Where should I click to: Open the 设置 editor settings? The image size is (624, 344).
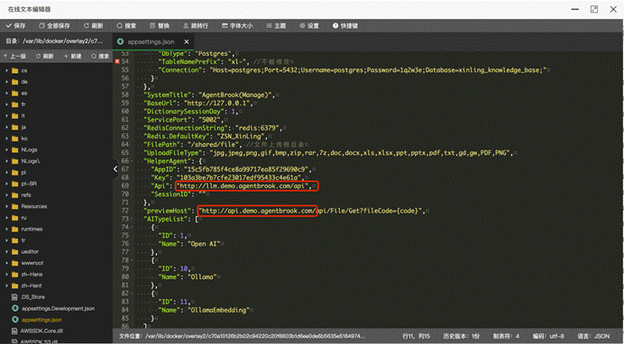[x=309, y=26]
